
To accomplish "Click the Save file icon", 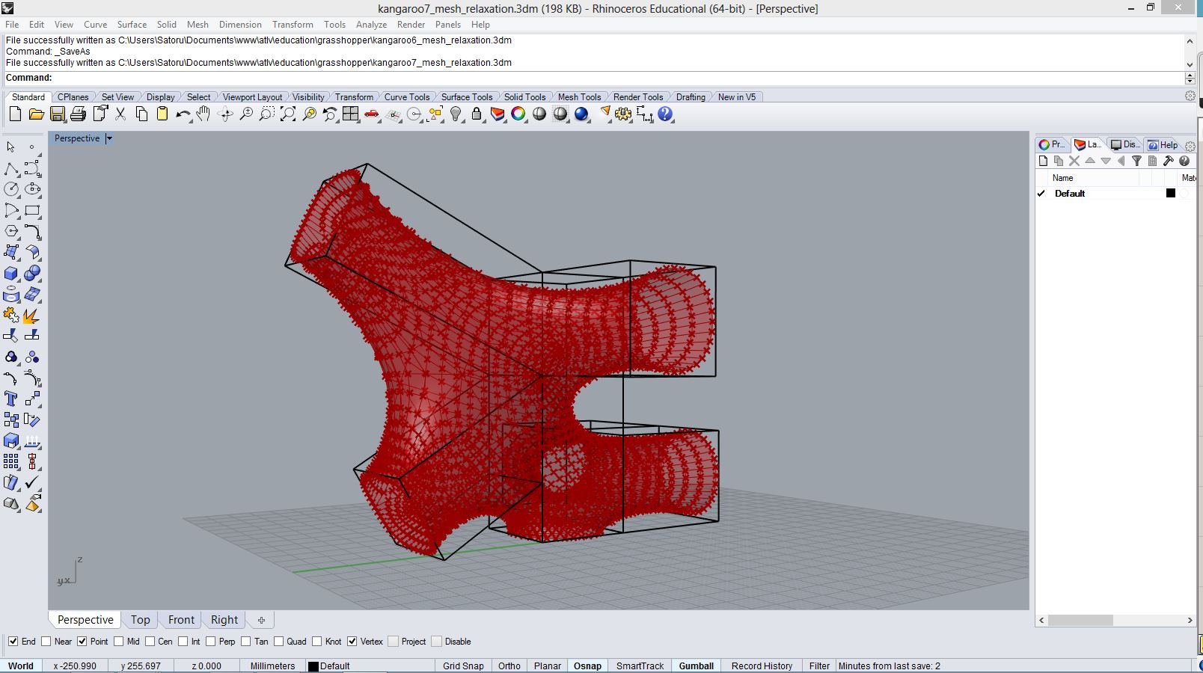I will (x=57, y=114).
